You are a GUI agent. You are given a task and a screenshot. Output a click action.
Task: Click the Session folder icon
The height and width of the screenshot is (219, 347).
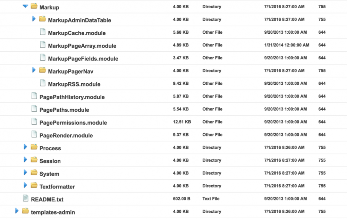pyautogui.click(x=34, y=160)
